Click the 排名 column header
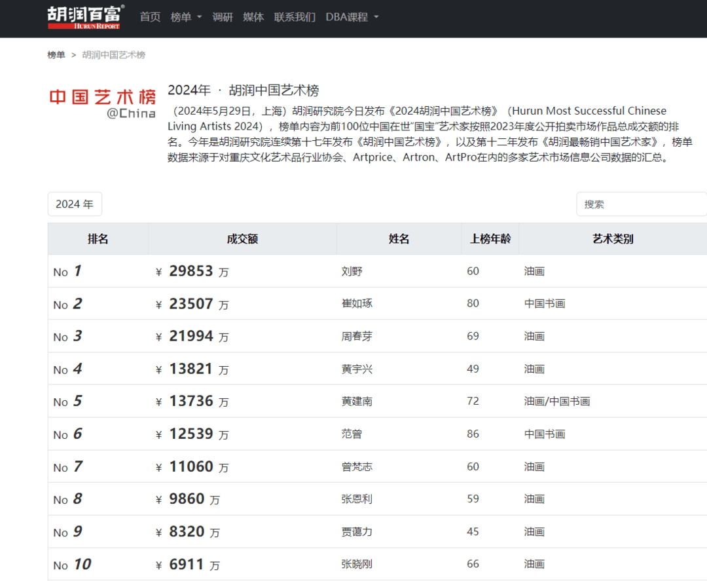The image size is (707, 581). click(98, 238)
